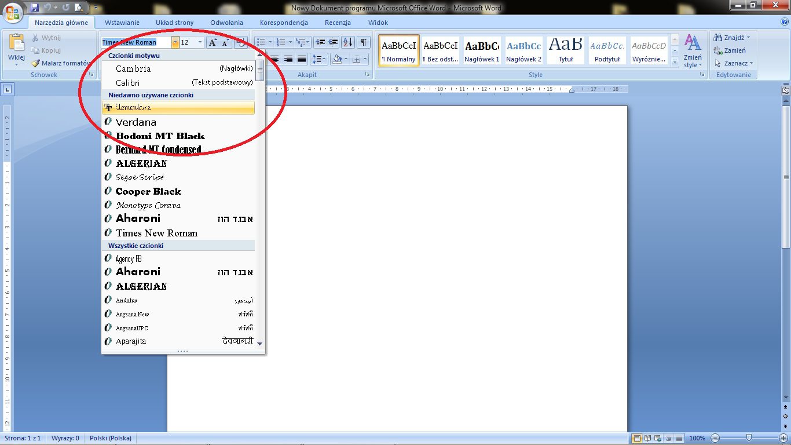The image size is (791, 445).
Task: Open shading color dropdown arrow
Action: pyautogui.click(x=346, y=59)
